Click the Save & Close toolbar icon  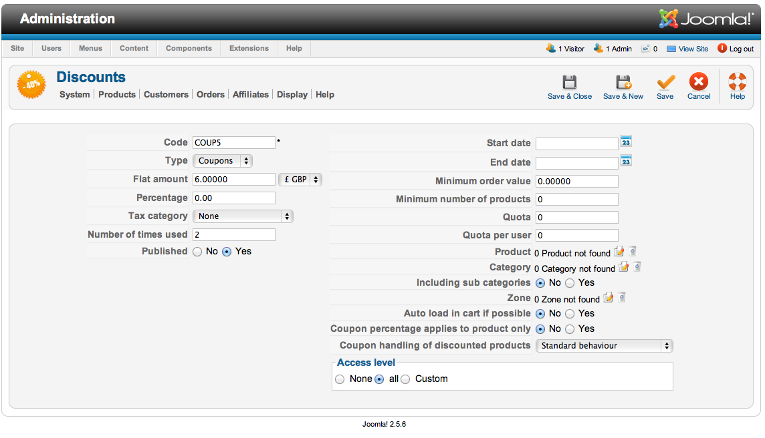pos(569,83)
